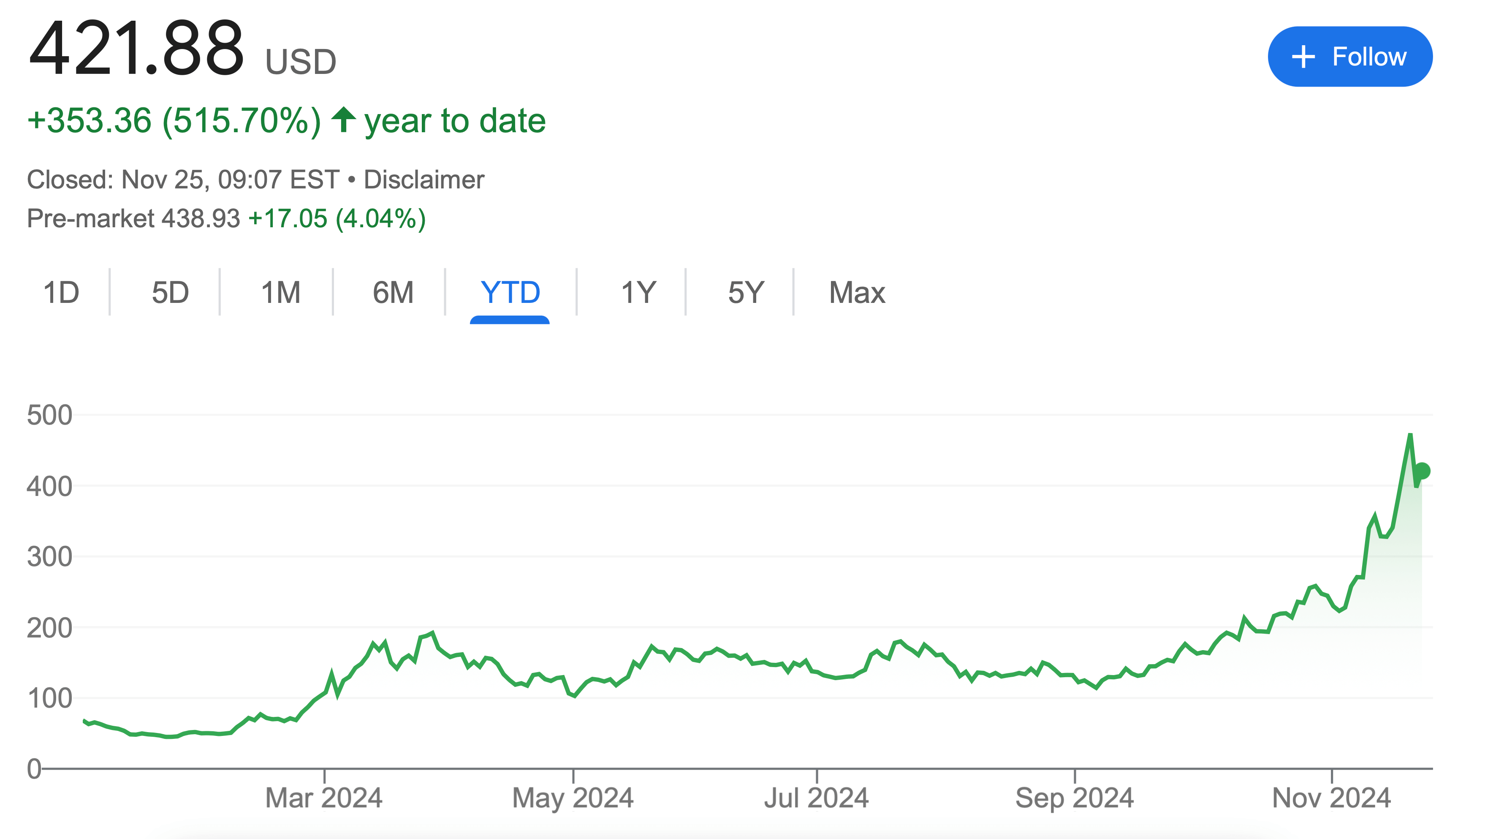This screenshot has width=1493, height=839.
Task: Show the 1M chart range
Action: point(280,292)
